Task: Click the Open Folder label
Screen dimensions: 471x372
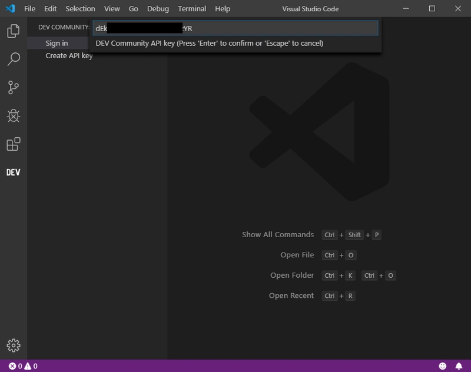Action: click(291, 275)
